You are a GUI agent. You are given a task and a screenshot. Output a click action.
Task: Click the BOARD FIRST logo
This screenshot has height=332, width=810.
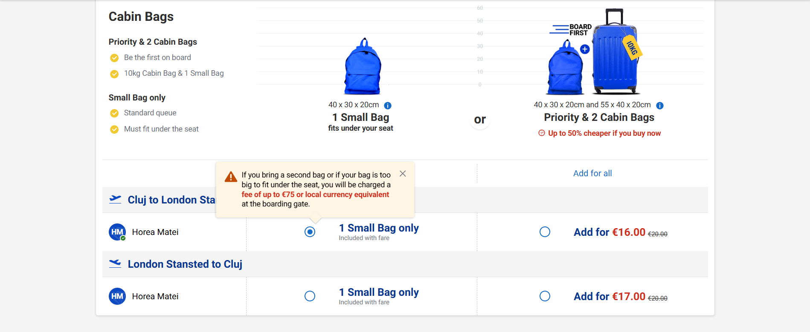571,30
